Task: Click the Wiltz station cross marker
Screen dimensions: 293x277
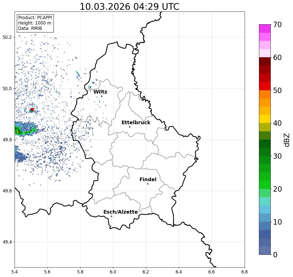Action: coord(102,96)
